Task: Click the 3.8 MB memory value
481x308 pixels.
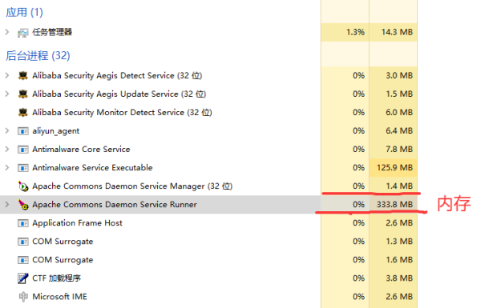Action: click(x=399, y=278)
